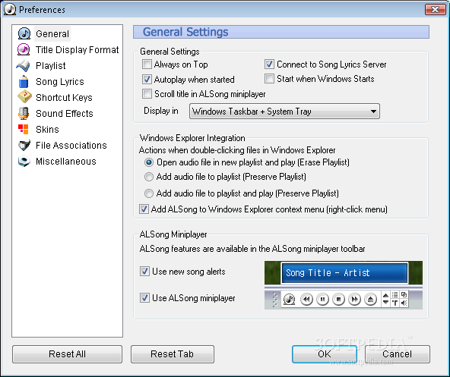The width and height of the screenshot is (450, 377).
Task: Select File Associations category icon
Action: 24,145
